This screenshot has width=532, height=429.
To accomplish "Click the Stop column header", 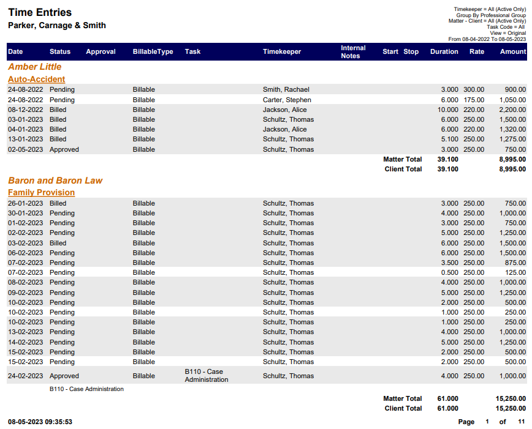I will pos(411,51).
